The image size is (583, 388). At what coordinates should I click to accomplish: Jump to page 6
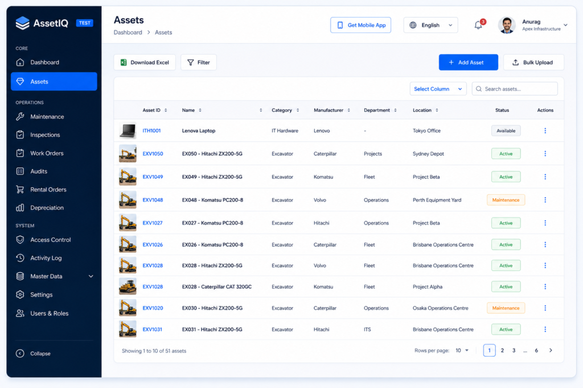point(536,350)
